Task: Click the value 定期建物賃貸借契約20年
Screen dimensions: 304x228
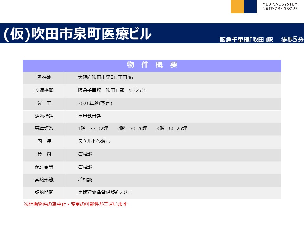Action: 104,192
